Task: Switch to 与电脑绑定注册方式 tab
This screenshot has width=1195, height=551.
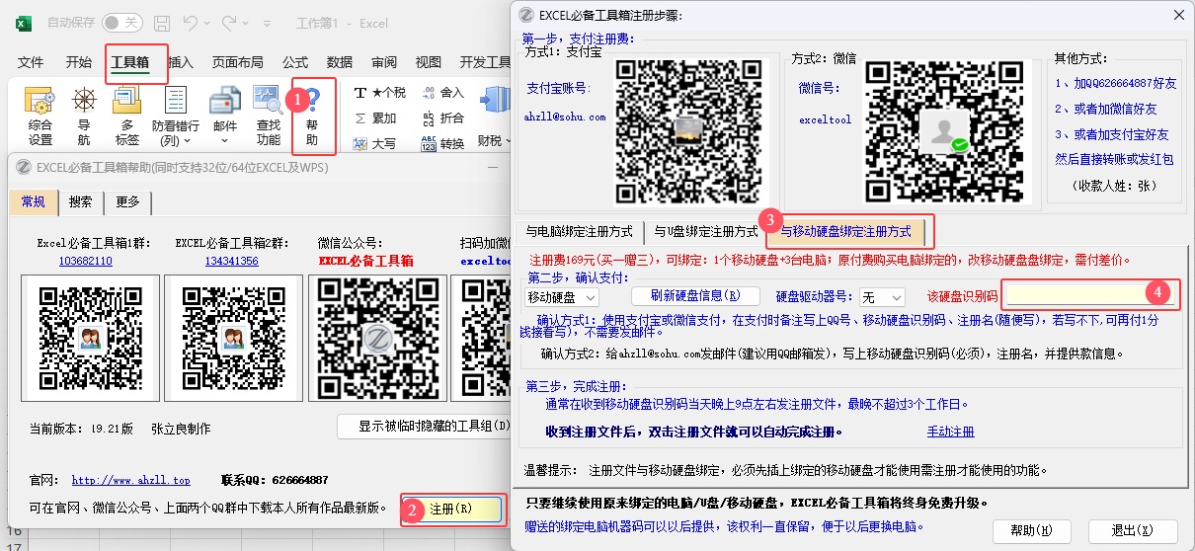Action: click(579, 232)
